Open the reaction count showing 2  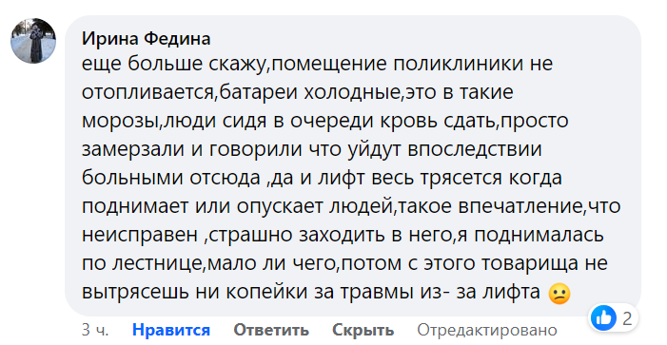627,318
